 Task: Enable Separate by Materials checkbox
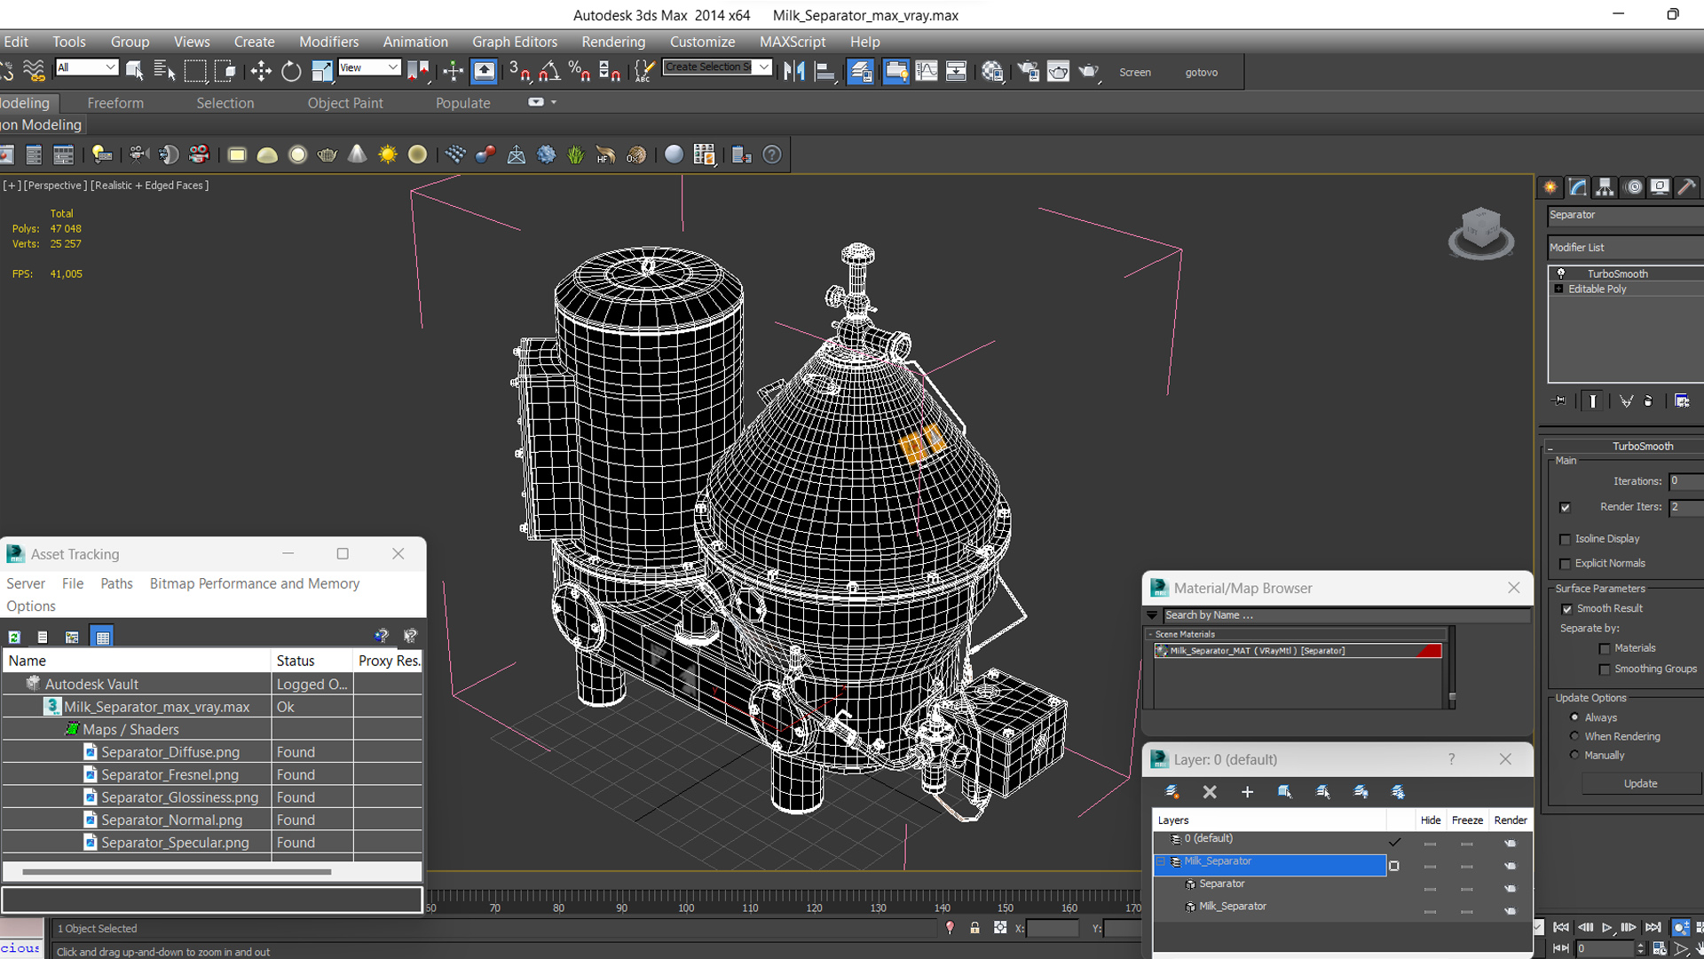(x=1605, y=649)
